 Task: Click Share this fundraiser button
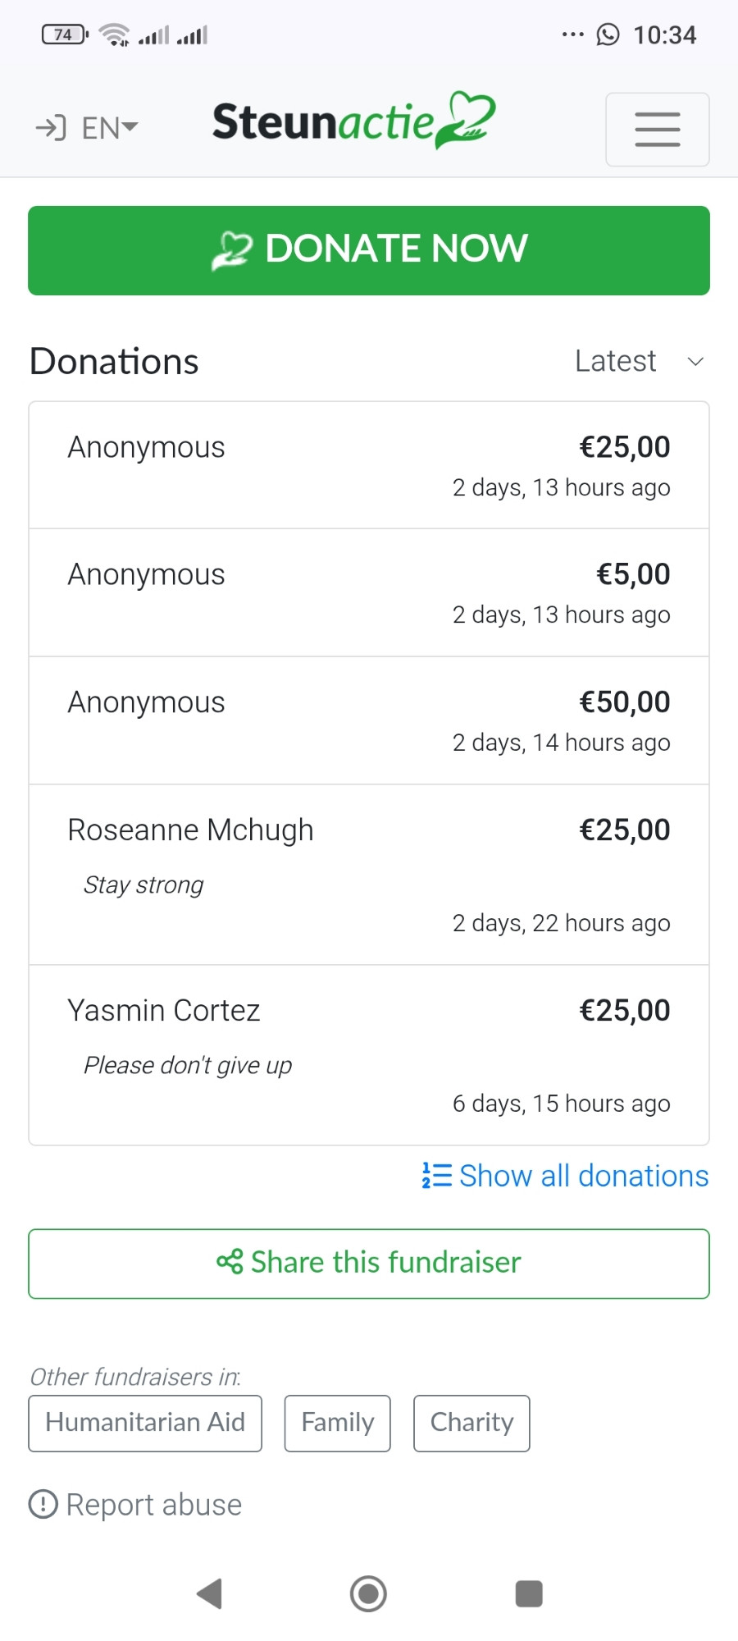369,1264
